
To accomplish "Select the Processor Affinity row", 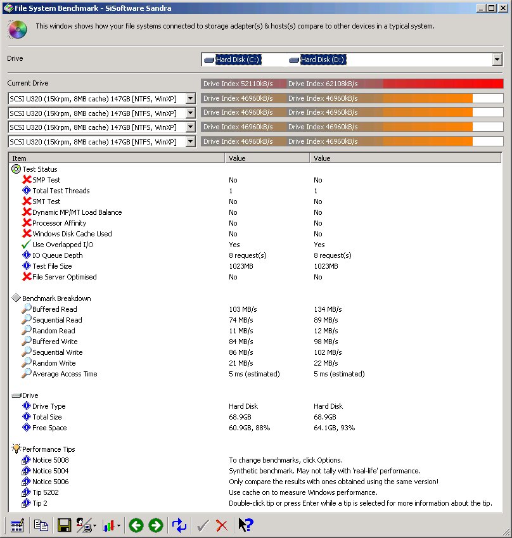I will (255, 223).
